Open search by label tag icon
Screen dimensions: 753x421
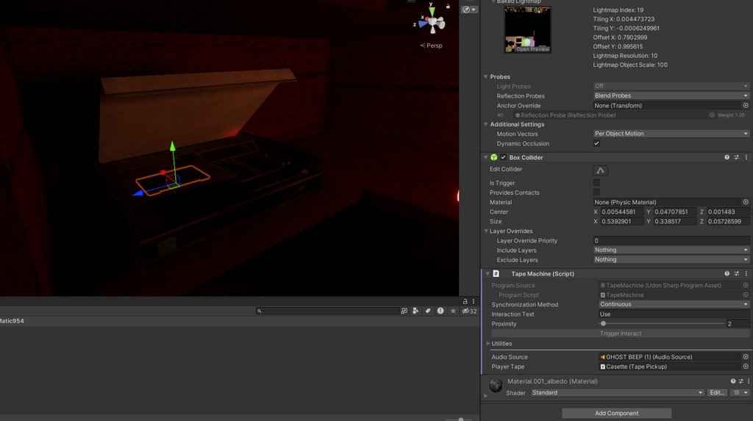428,311
